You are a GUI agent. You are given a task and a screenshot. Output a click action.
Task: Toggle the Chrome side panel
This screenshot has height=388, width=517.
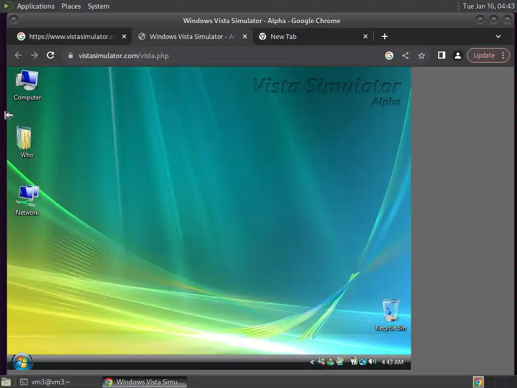pyautogui.click(x=441, y=56)
